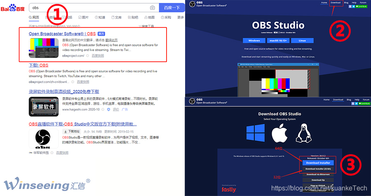Open the 搜索工具 filter in Baidu
371x196 pixels.
tap(146, 26)
